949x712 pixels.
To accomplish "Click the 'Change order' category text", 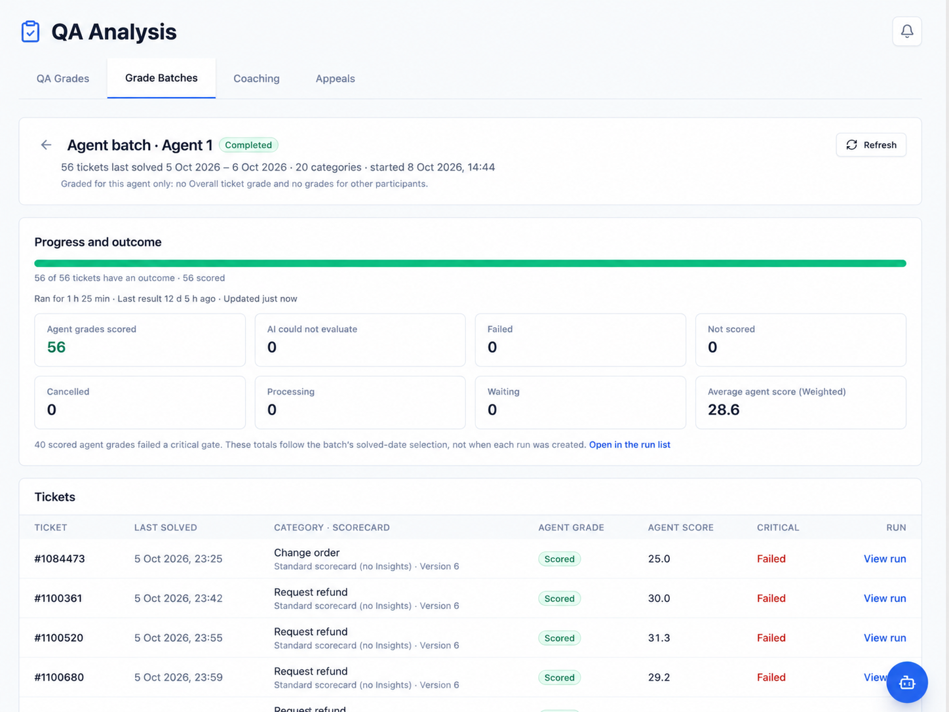I will tap(307, 553).
